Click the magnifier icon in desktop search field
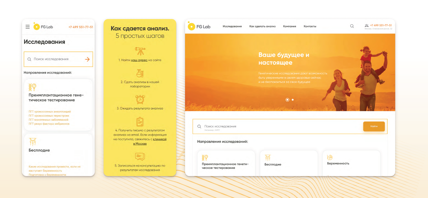Viewport: 428px width, 198px height. [x=199, y=126]
